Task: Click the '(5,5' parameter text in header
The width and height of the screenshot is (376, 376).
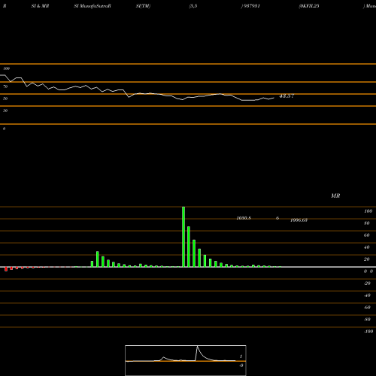Action: (193, 6)
